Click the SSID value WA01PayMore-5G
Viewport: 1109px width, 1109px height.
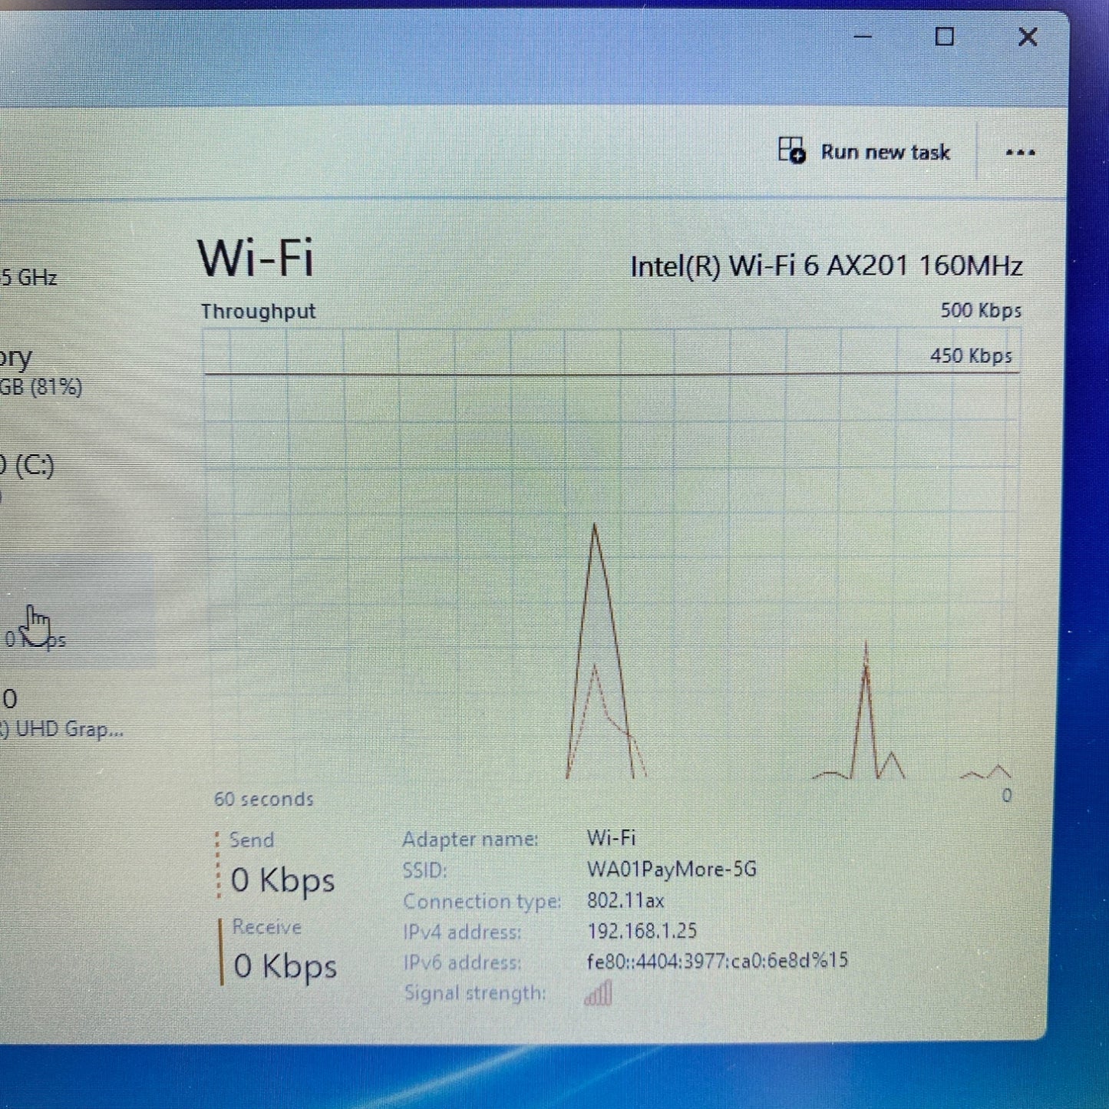coord(672,870)
